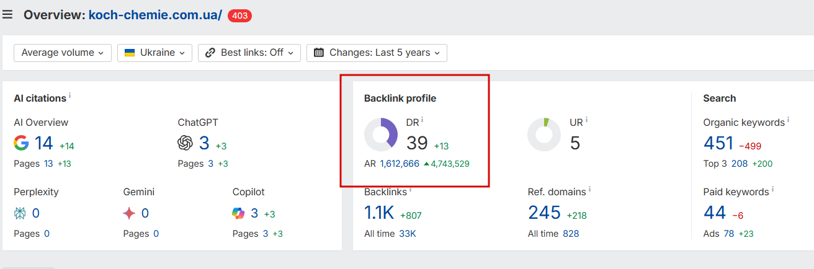Open AI Overview citations count 14
The width and height of the screenshot is (814, 269).
(x=44, y=143)
